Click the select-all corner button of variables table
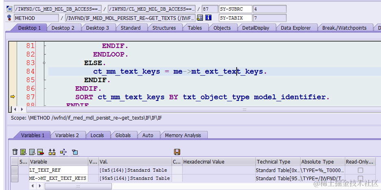 (x=15, y=162)
